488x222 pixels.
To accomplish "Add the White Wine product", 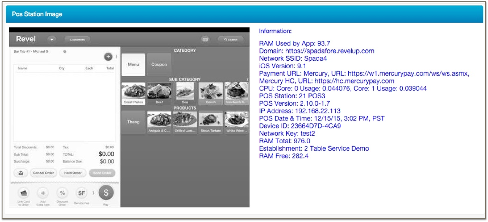I will [x=236, y=122].
